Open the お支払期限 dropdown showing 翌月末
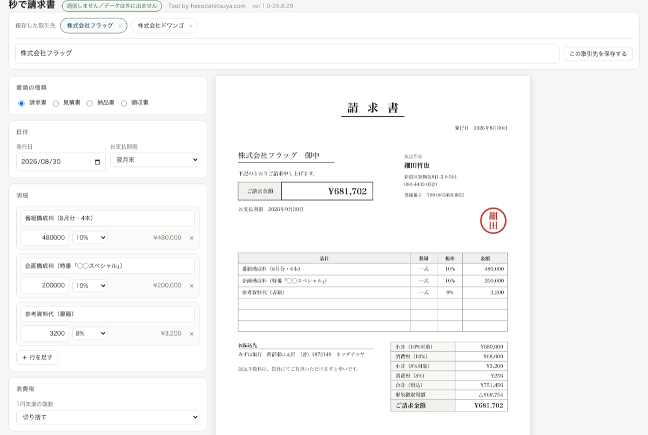This screenshot has height=435, width=648. pyautogui.click(x=154, y=160)
